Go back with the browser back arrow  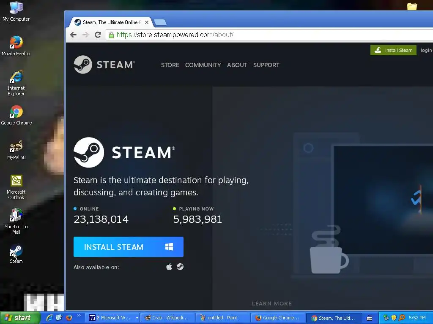point(73,35)
